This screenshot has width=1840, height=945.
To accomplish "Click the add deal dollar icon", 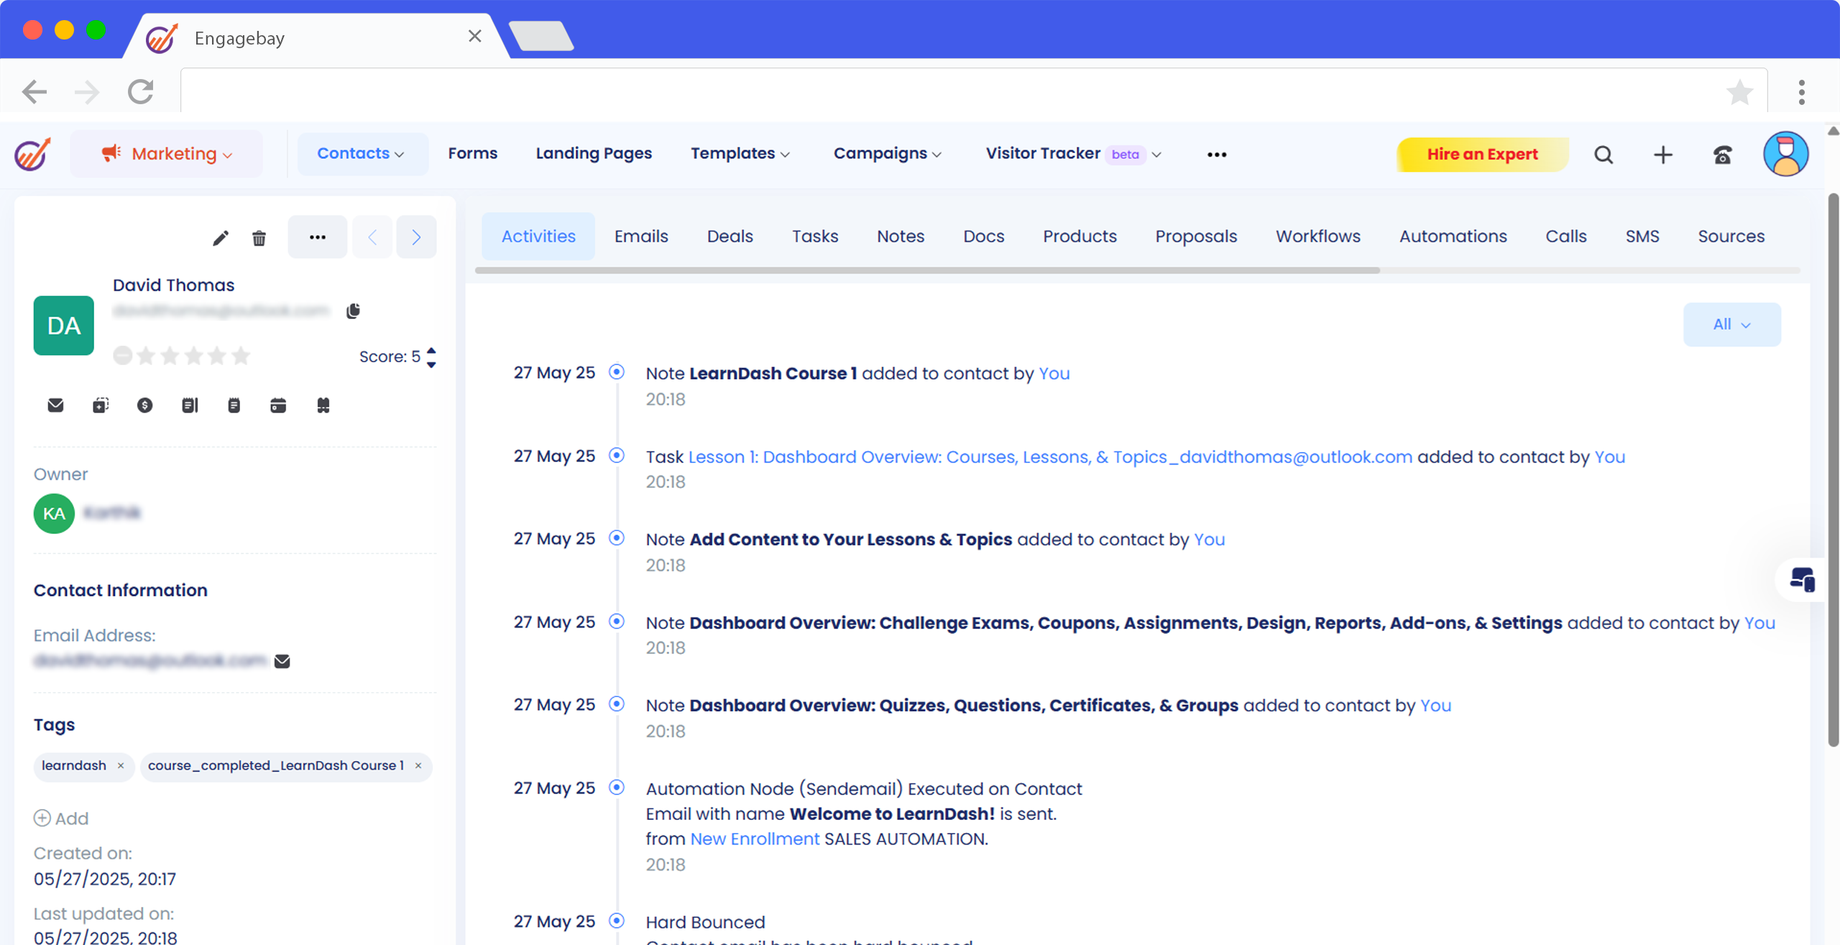I will click(x=144, y=405).
